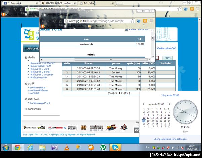
Task: Open the DE history link
Action: (x=34, y=93)
